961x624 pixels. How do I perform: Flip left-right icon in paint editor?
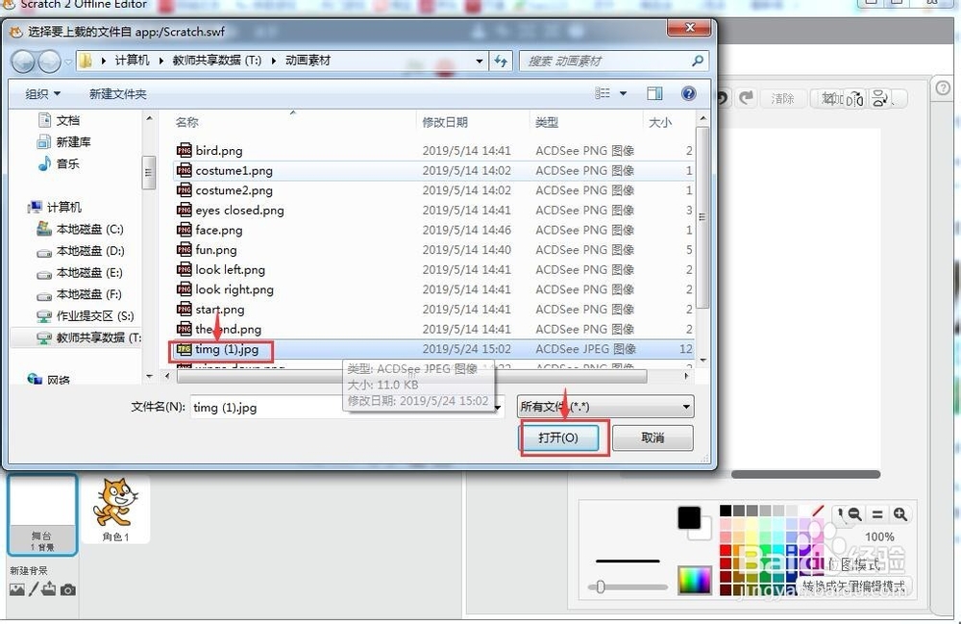855,99
